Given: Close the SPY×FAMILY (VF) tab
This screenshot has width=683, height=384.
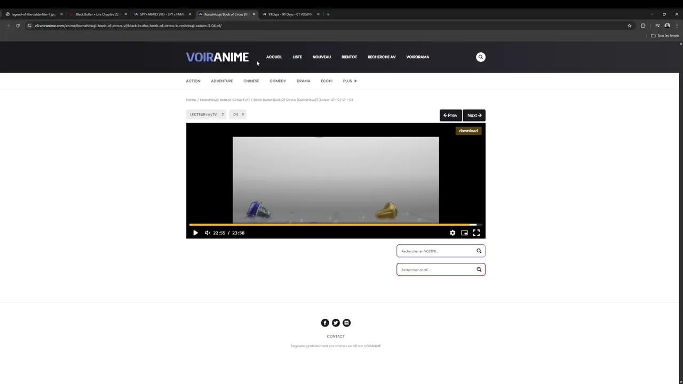Looking at the screenshot, I should point(189,14).
